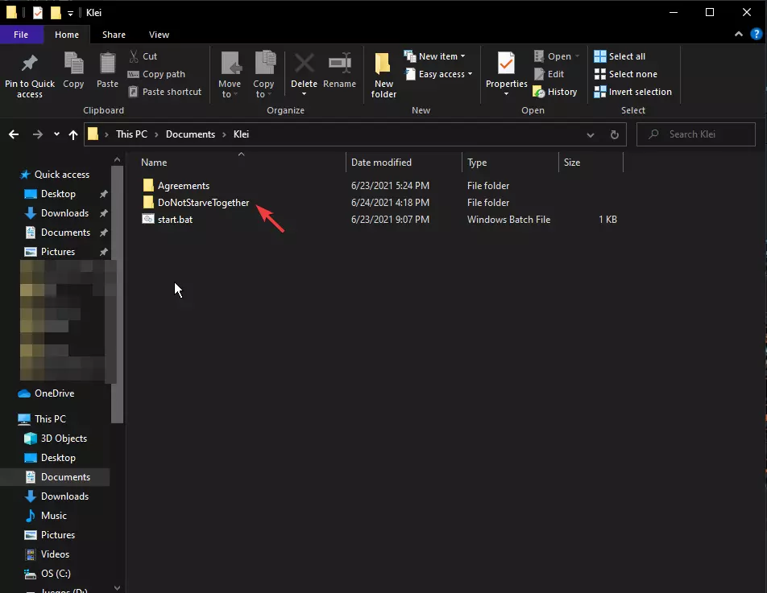Open the File menu tab
The height and width of the screenshot is (593, 767).
(x=21, y=35)
